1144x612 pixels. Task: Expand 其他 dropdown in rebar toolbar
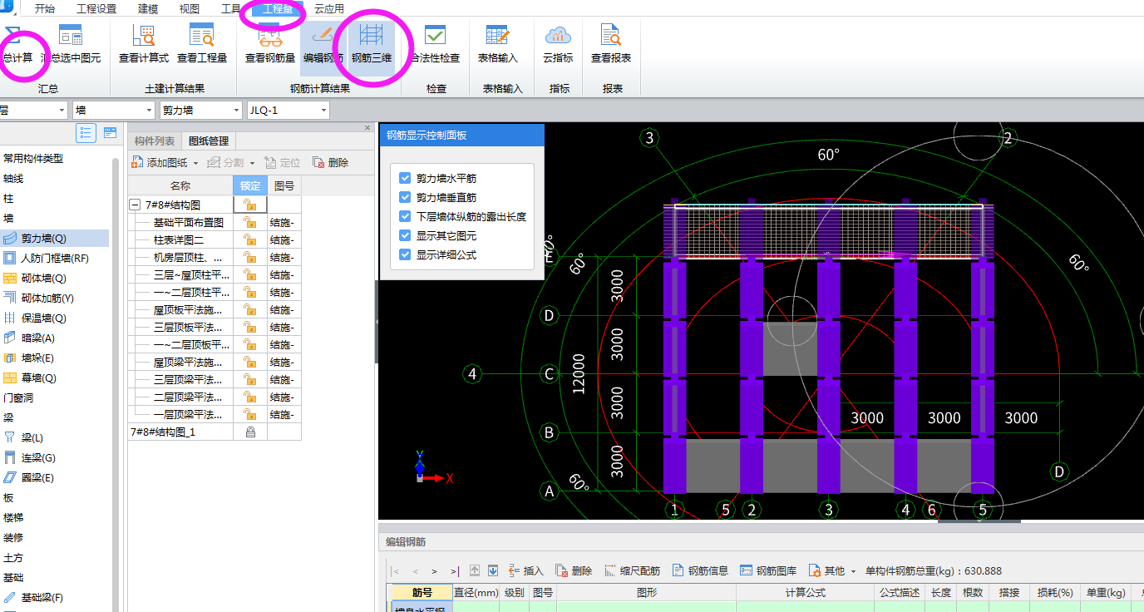(853, 571)
